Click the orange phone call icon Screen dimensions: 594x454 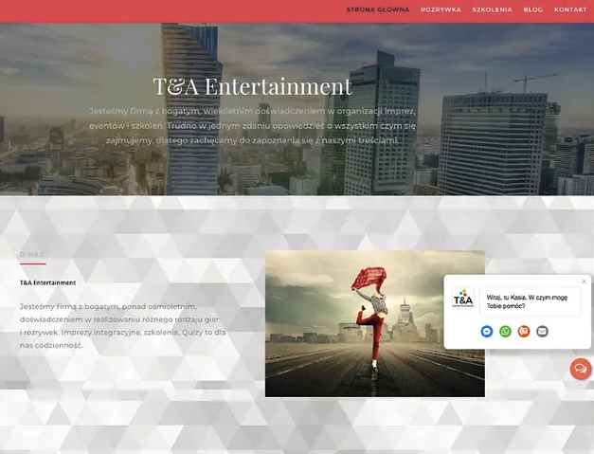tap(524, 331)
